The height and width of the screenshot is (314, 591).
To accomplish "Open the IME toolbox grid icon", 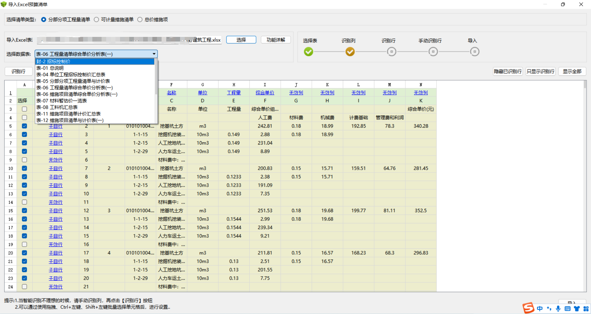I will pyautogui.click(x=586, y=308).
